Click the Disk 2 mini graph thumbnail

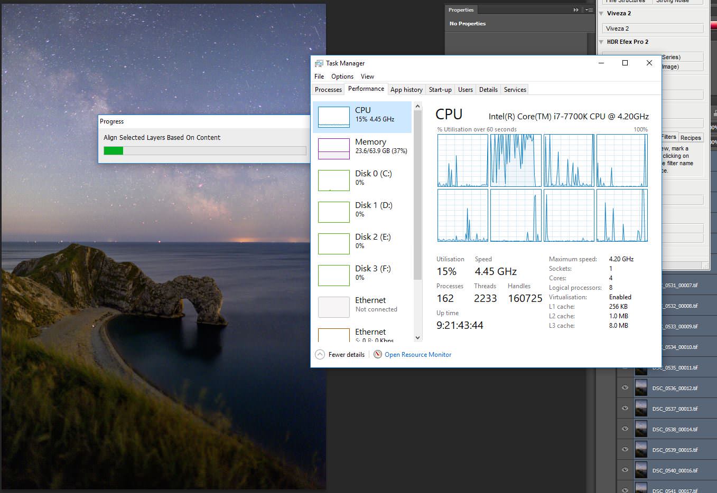(334, 243)
